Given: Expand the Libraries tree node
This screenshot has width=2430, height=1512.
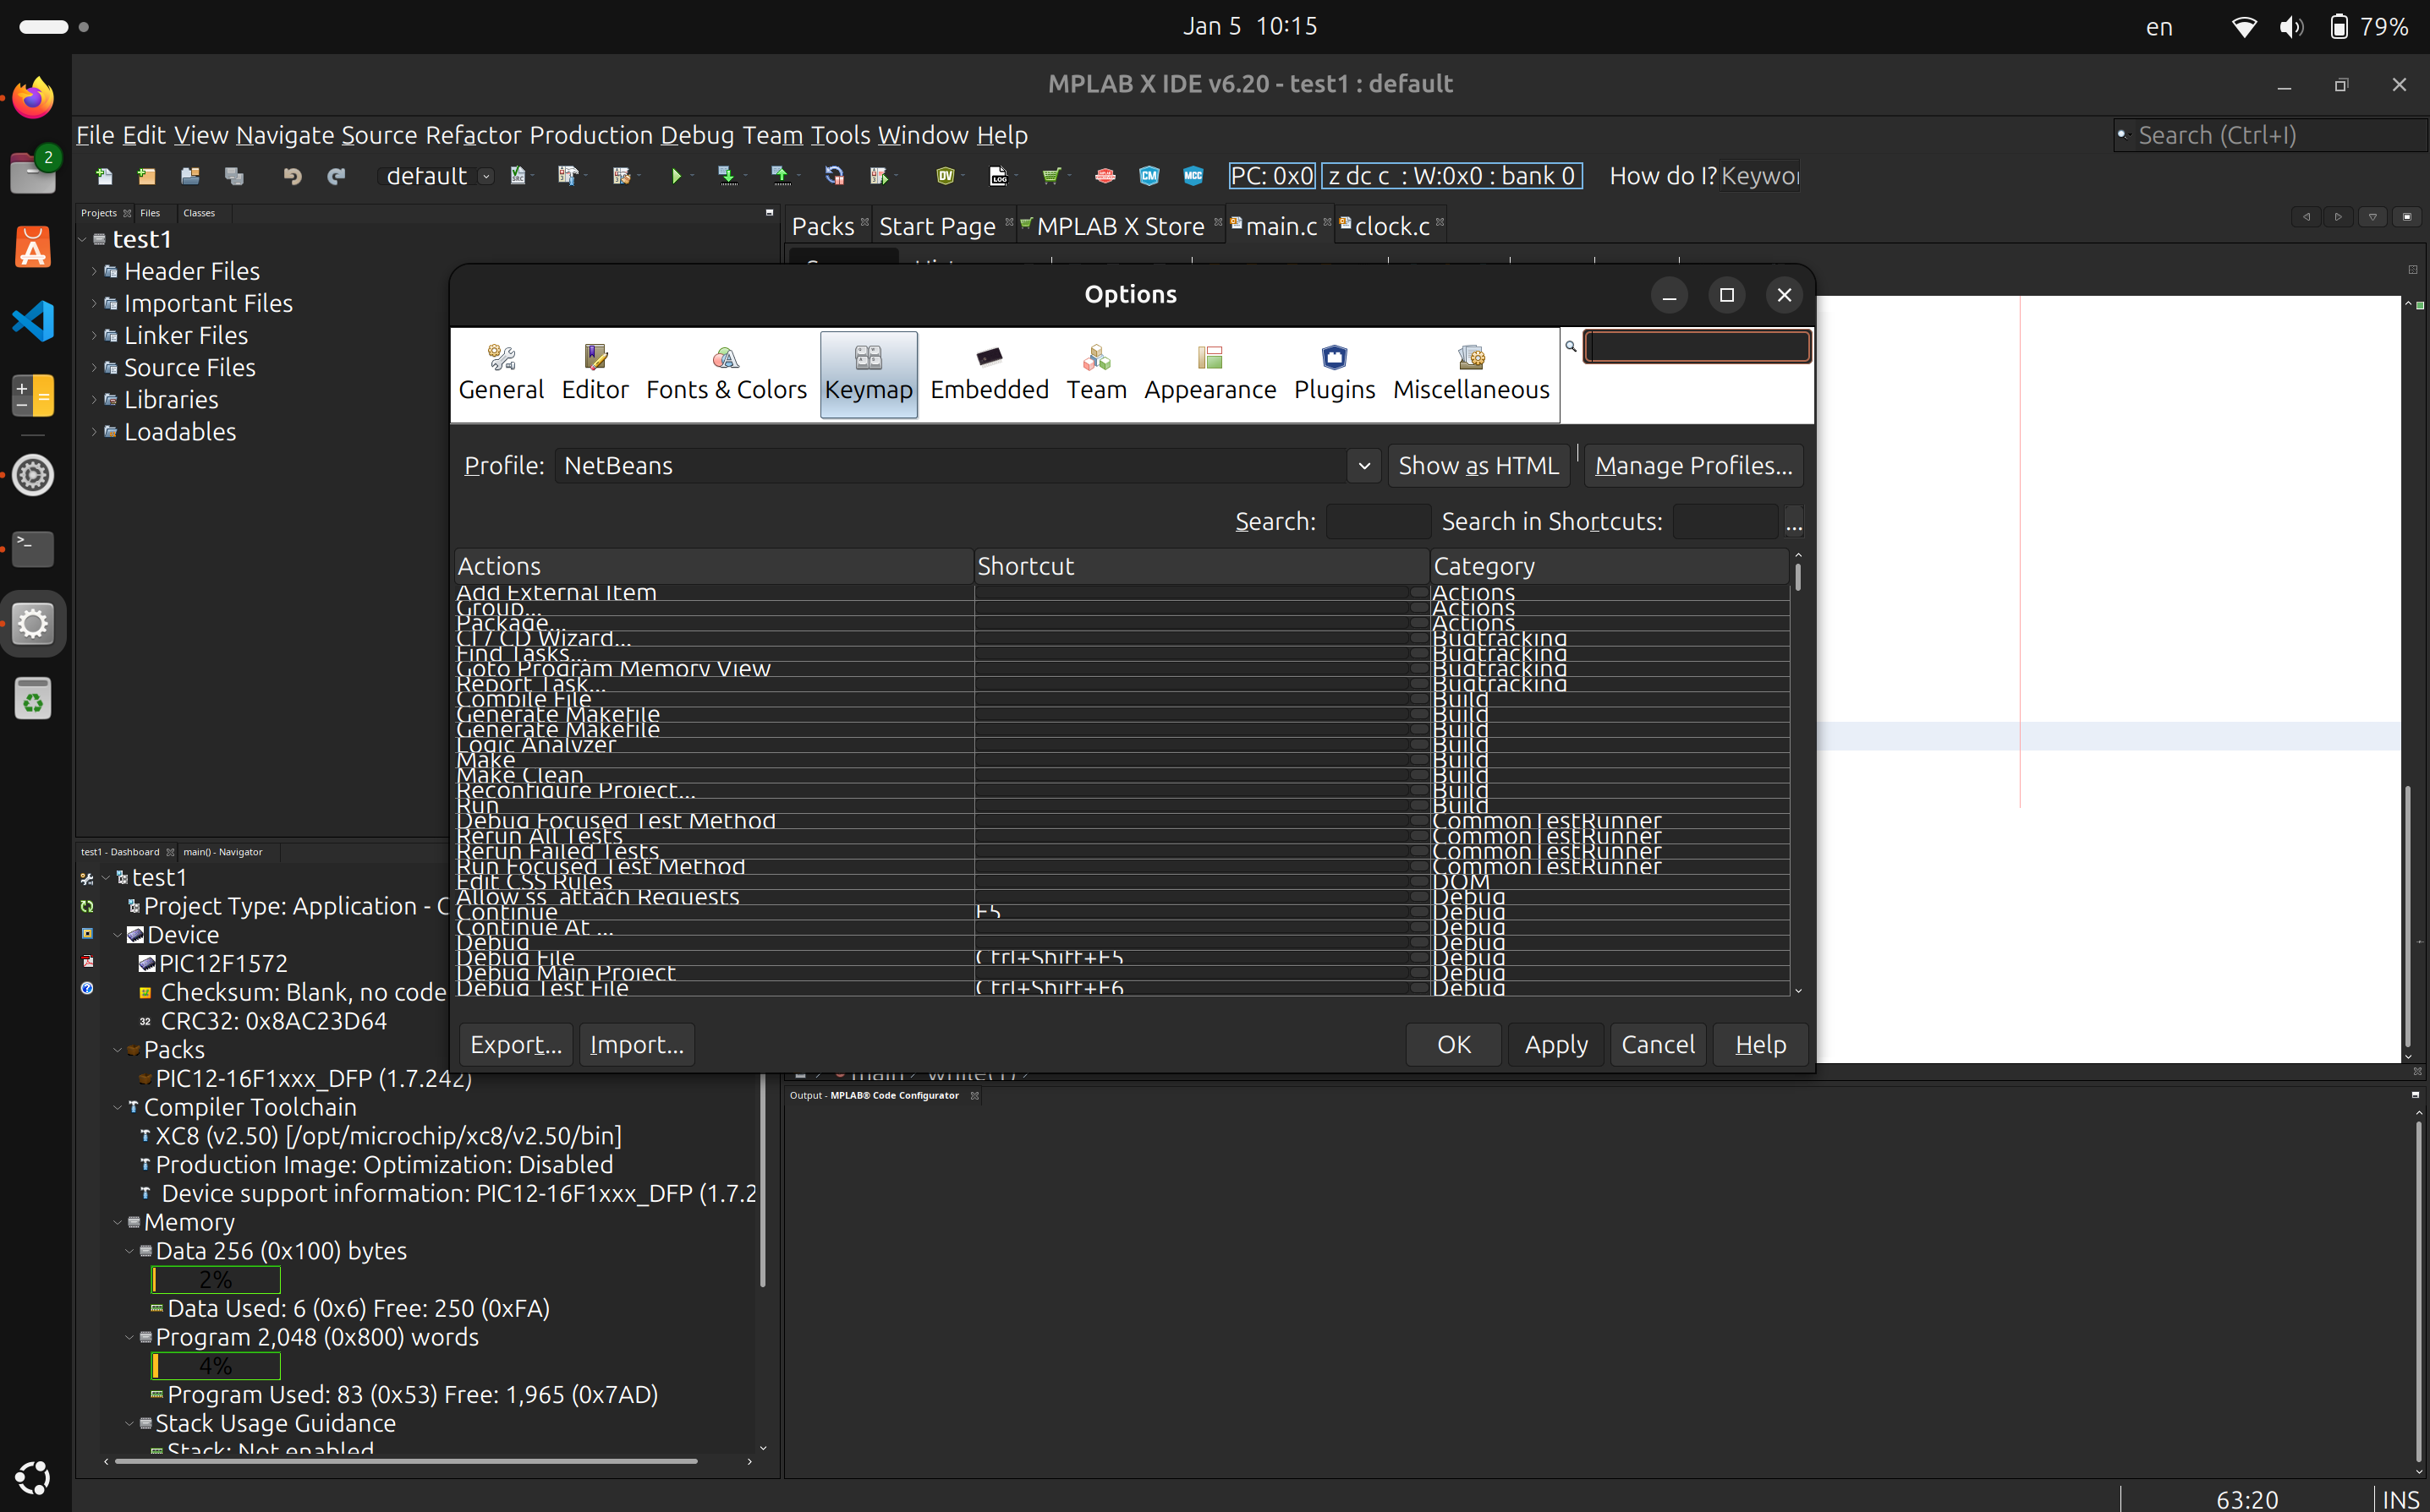Looking at the screenshot, I should 94,399.
